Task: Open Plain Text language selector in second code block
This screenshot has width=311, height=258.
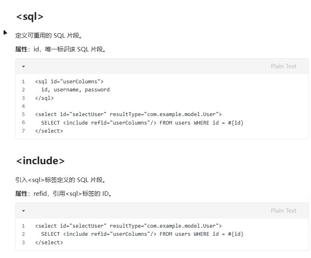Action: [283, 211]
